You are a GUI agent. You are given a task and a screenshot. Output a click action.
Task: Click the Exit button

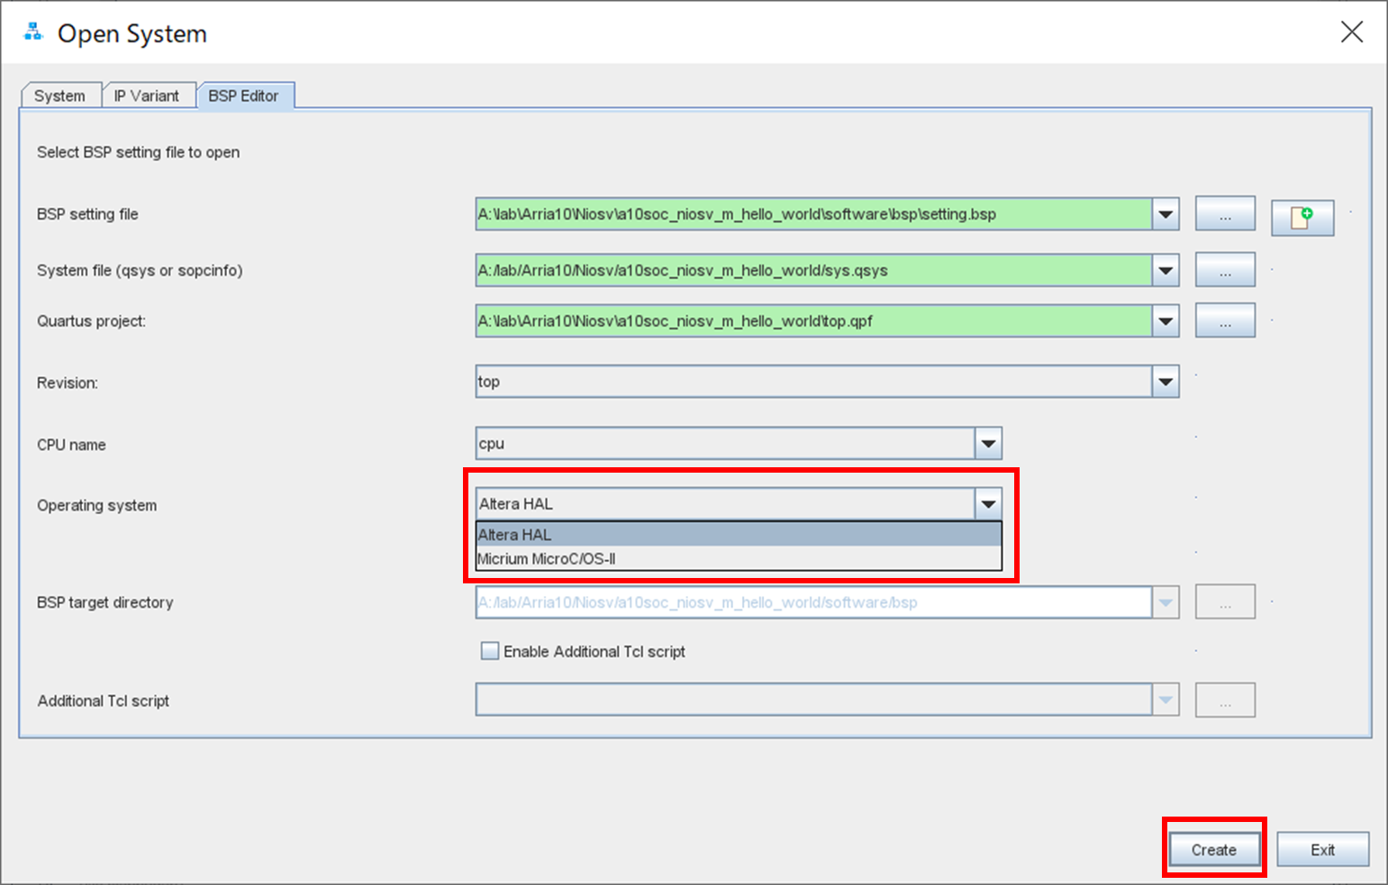(1321, 848)
